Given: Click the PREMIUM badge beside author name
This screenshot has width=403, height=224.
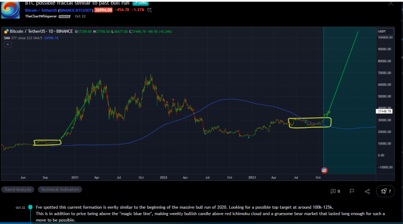Looking at the screenshot, I should (x=64, y=17).
